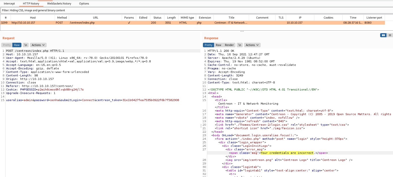Click the User-Agent header line in Request

pos(77,58)
